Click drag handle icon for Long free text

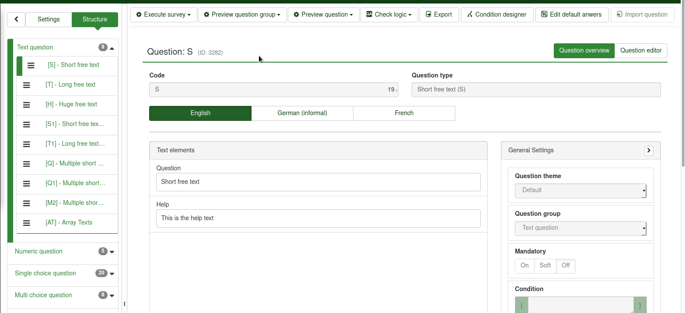[x=27, y=85]
